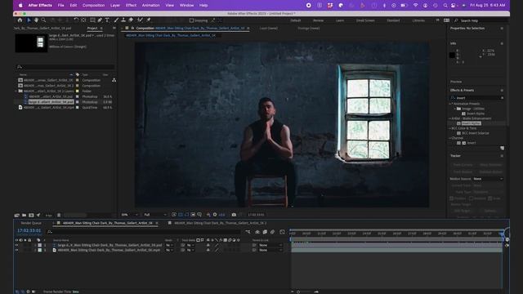
Task: Toggle visibility eye of layer 2 mp4
Action: click(x=16, y=250)
